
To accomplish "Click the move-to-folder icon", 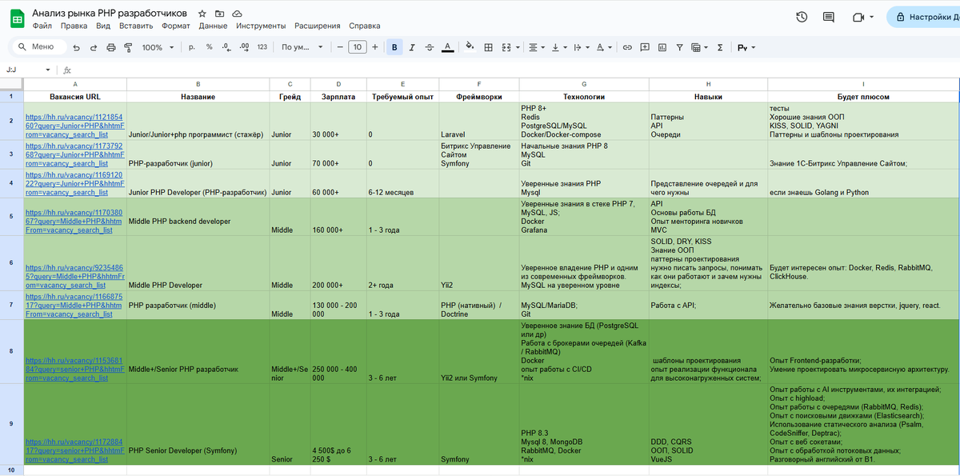I will (220, 14).
